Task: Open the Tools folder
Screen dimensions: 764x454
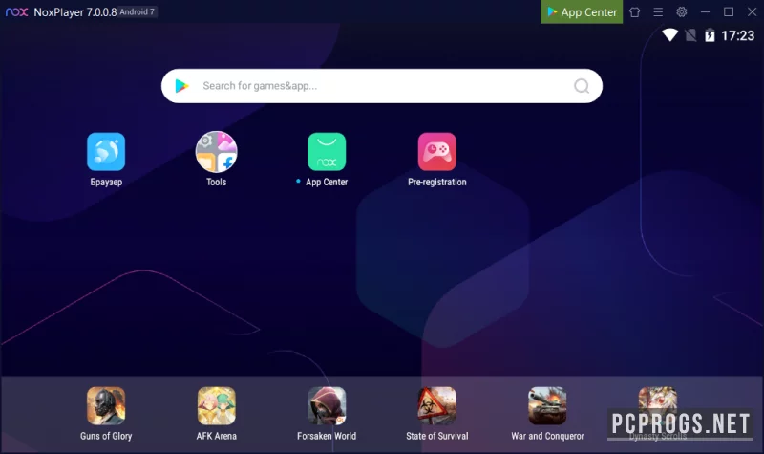Action: [217, 152]
